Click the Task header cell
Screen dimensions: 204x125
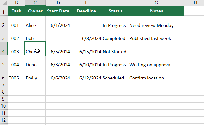(16, 11)
